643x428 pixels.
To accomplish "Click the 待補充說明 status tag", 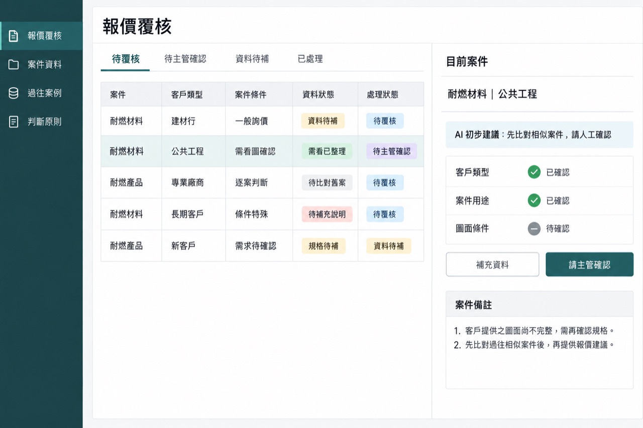I will click(327, 214).
